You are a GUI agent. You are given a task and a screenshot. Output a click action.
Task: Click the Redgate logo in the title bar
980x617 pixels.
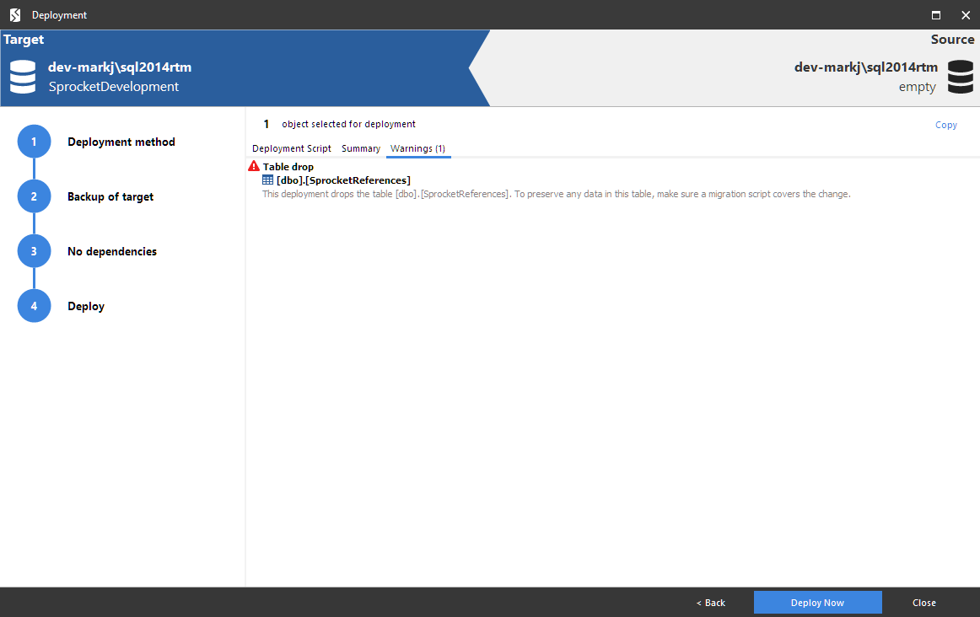click(13, 14)
